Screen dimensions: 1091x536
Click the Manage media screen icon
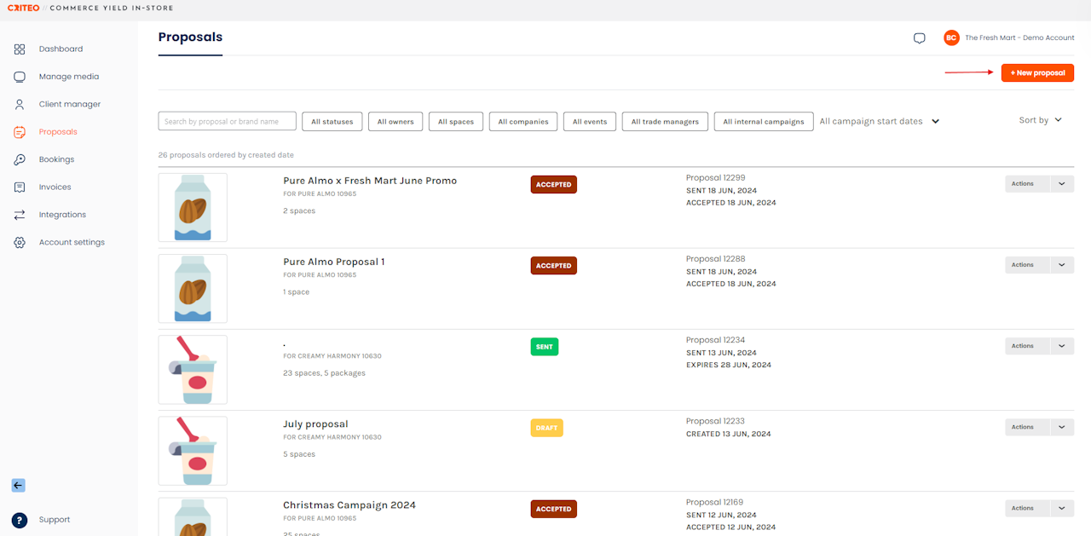coord(20,77)
